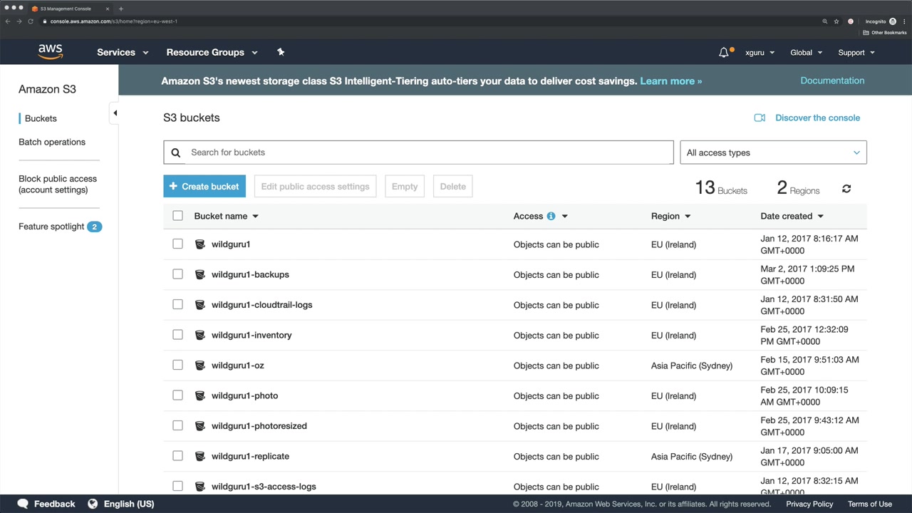Click the pin shortcut icon in navbar
The image size is (912, 513).
tap(281, 52)
